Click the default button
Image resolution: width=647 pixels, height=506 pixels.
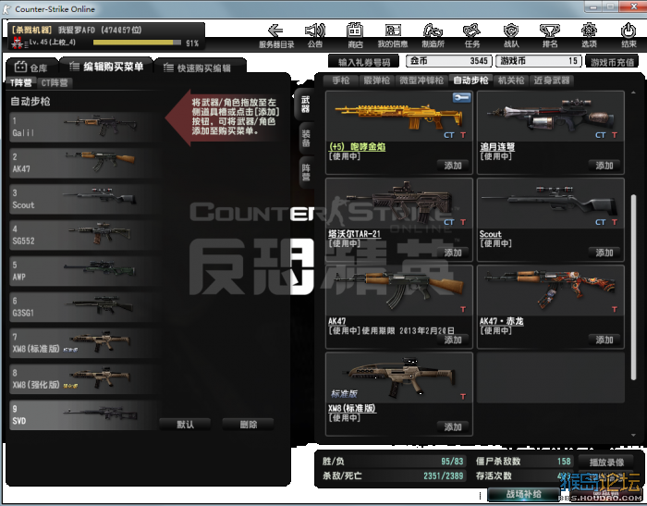[x=185, y=425]
